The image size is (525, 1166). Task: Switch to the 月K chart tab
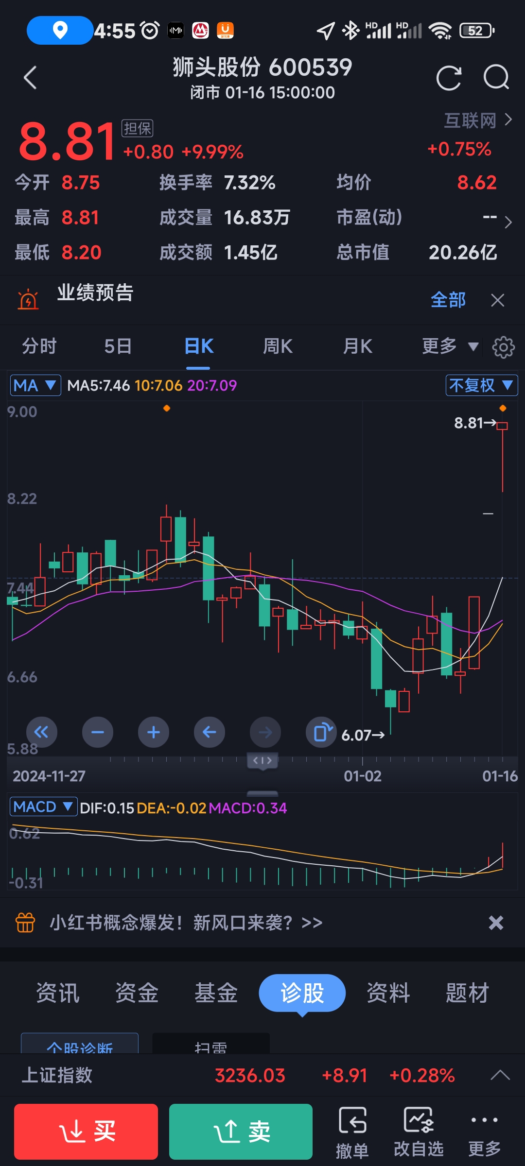point(358,346)
